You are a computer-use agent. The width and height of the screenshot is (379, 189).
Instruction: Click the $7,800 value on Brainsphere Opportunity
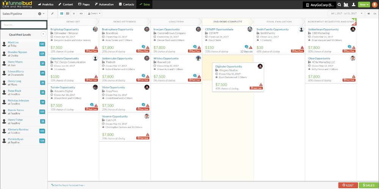(x=108, y=48)
